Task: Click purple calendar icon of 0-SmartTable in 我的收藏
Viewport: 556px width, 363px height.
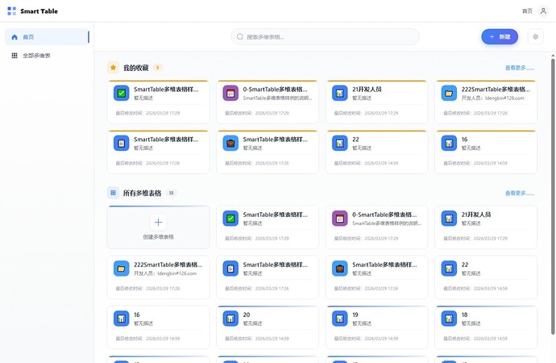Action: point(230,94)
